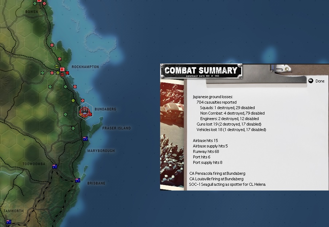Select yellow unit marker northwest of Bundaberg hex
The width and height of the screenshot is (329, 227).
pos(73,101)
